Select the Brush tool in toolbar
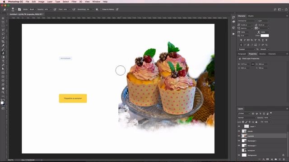Image resolution: width=289 pixels, height=162 pixels. pos(3,49)
